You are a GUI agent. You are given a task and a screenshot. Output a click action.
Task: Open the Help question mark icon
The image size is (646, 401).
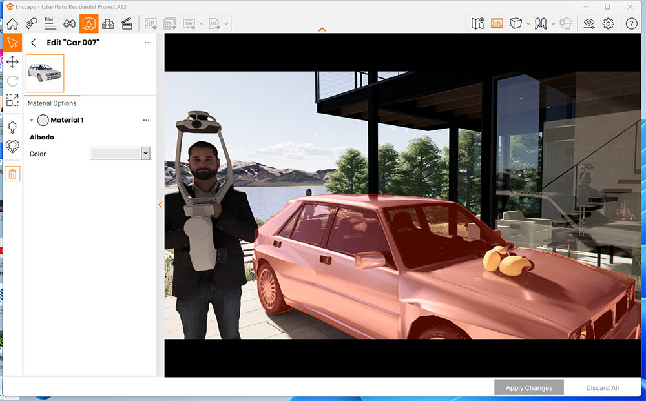tap(631, 24)
